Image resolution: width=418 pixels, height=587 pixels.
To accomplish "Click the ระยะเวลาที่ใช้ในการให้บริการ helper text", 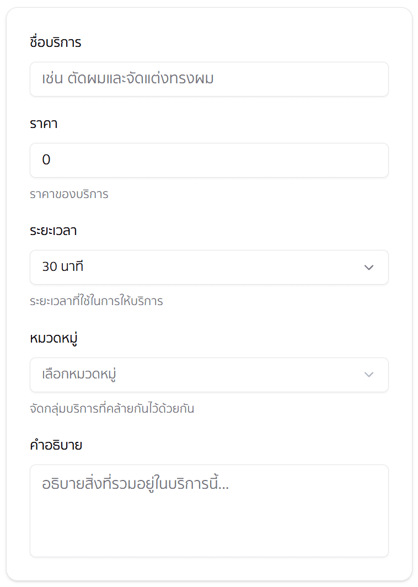I will click(95, 301).
